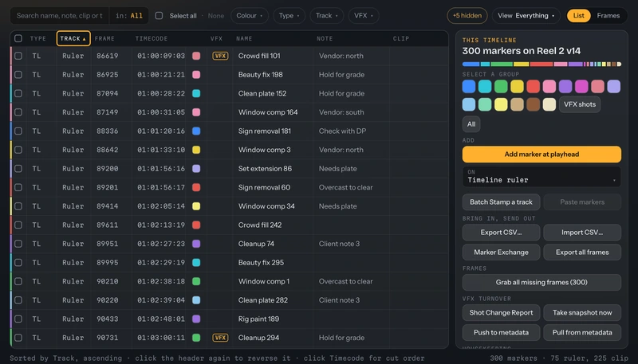This screenshot has height=364, width=638.
Task: Click Batch Stamp a track
Action: tap(502, 202)
